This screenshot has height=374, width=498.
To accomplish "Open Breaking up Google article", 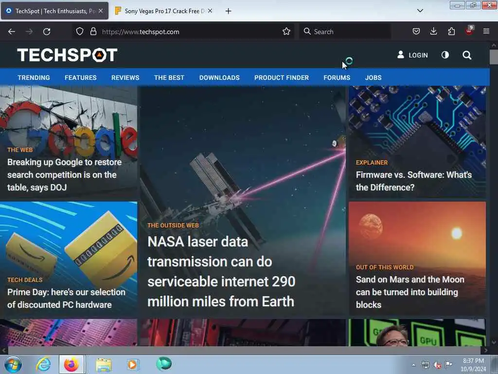I will pos(65,175).
